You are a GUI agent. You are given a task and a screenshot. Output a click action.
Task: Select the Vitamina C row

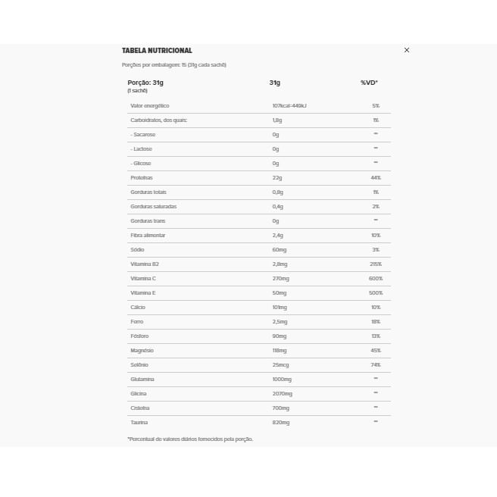coord(259,279)
